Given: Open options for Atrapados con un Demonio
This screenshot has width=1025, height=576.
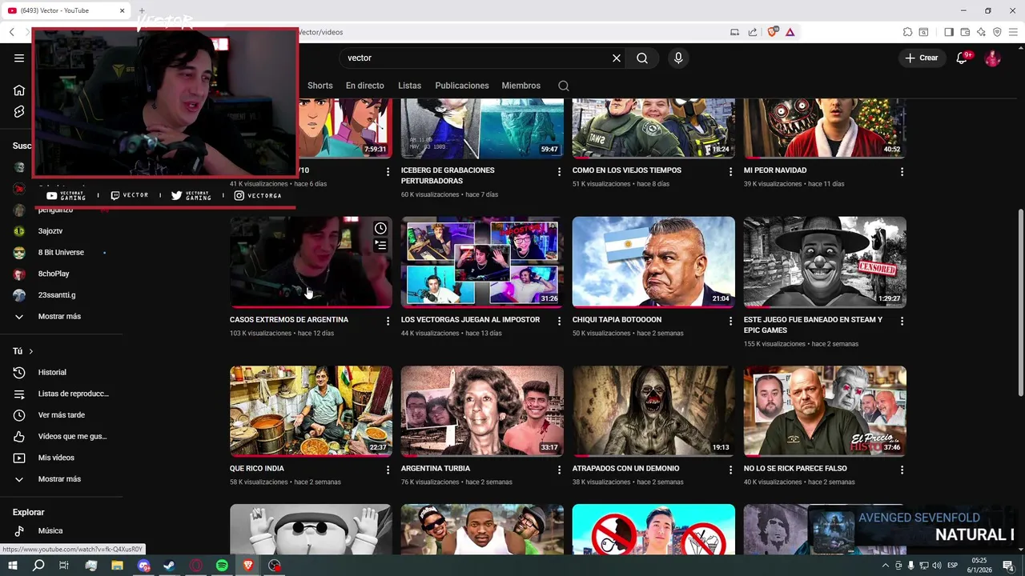Looking at the screenshot, I should coord(730,470).
